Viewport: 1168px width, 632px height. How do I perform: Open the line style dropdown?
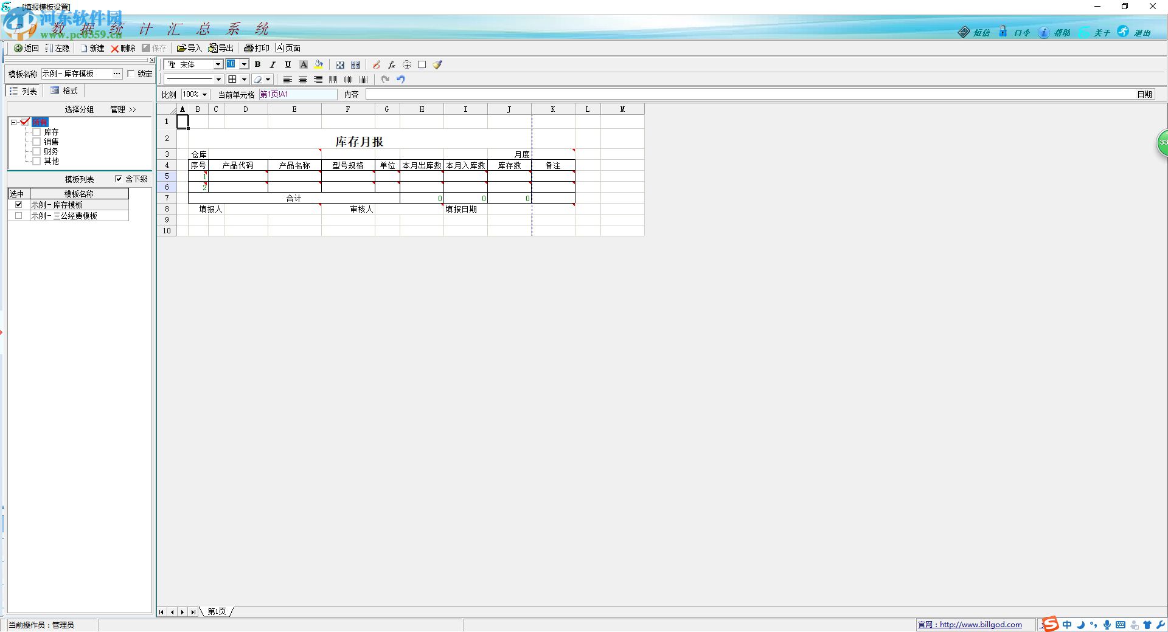(x=219, y=80)
